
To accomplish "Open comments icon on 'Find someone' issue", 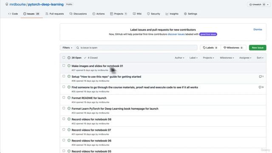I will (x=260, y=87).
